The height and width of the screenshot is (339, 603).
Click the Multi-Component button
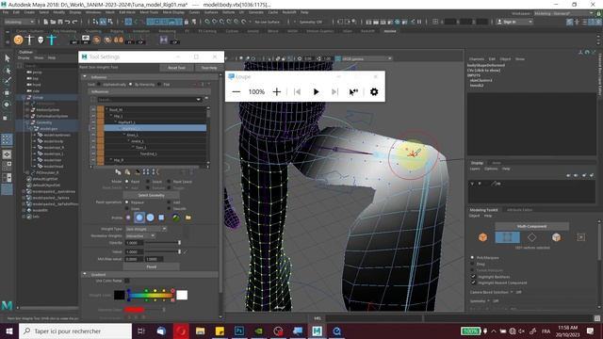(531, 226)
